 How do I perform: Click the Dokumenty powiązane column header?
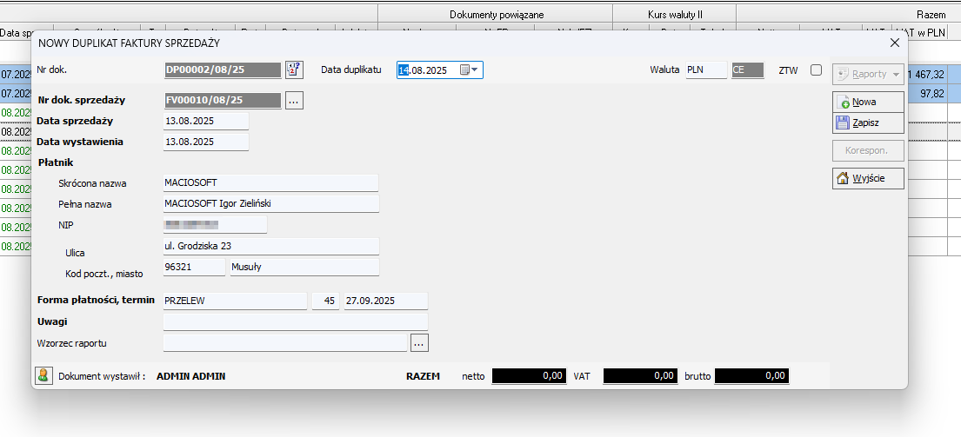tap(497, 15)
